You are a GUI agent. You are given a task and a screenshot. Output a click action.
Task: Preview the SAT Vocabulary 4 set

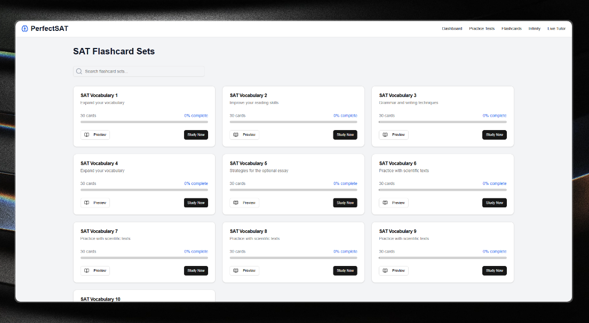(95, 203)
